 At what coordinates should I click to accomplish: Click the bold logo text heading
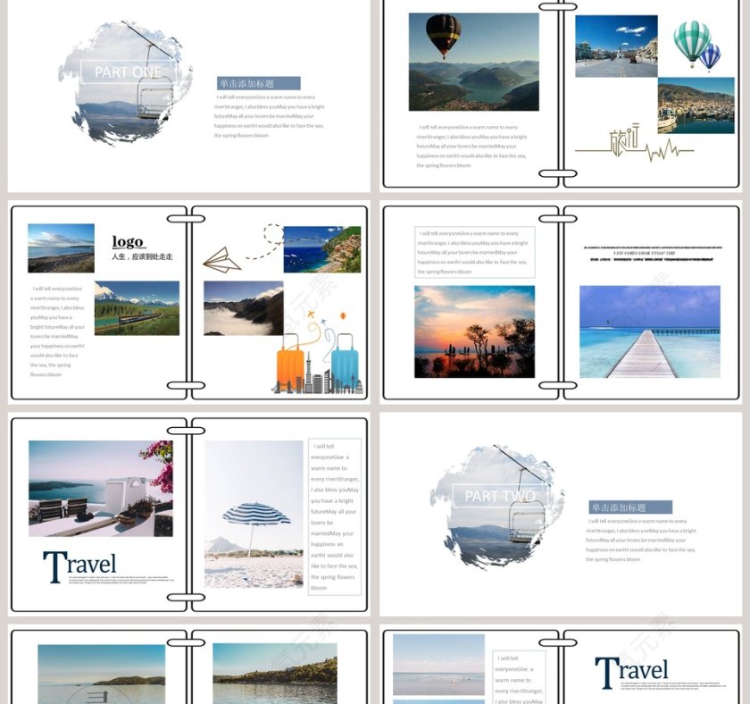(x=128, y=242)
